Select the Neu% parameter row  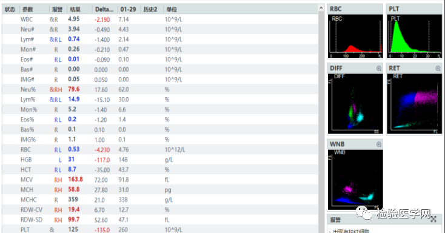(160, 90)
